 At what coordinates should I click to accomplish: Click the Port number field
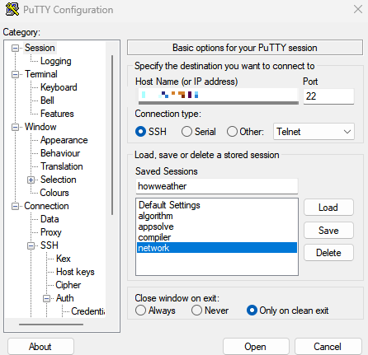point(328,96)
